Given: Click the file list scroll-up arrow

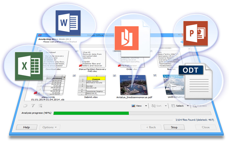Looking at the screenshot, I should pos(189,49).
